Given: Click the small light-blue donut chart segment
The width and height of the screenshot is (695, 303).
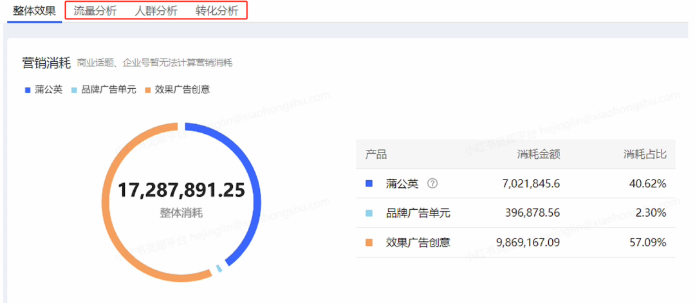Looking at the screenshot, I should [219, 268].
